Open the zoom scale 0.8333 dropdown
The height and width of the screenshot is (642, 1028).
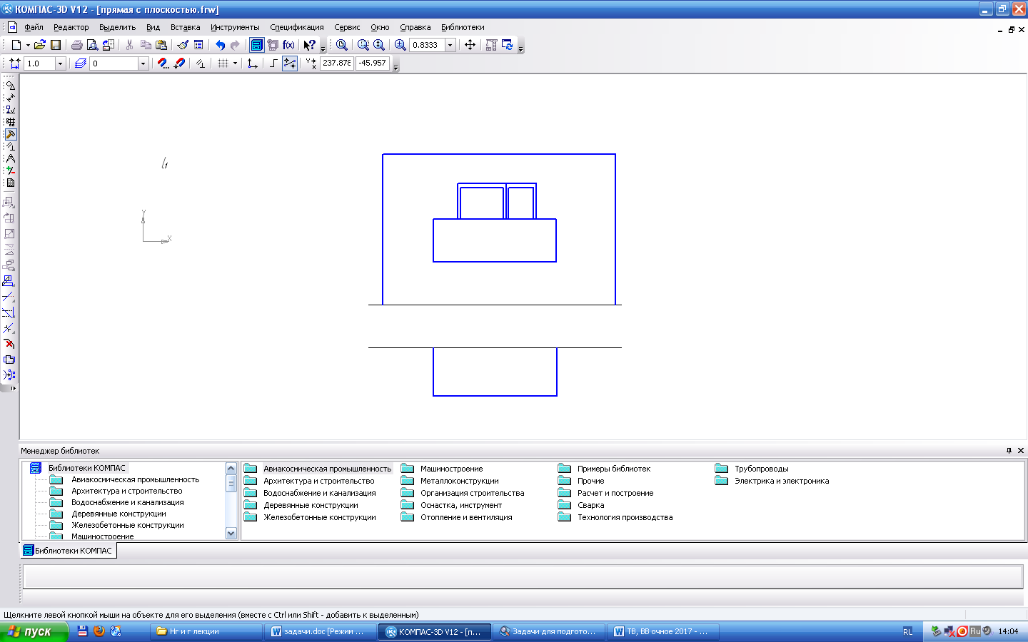(450, 45)
